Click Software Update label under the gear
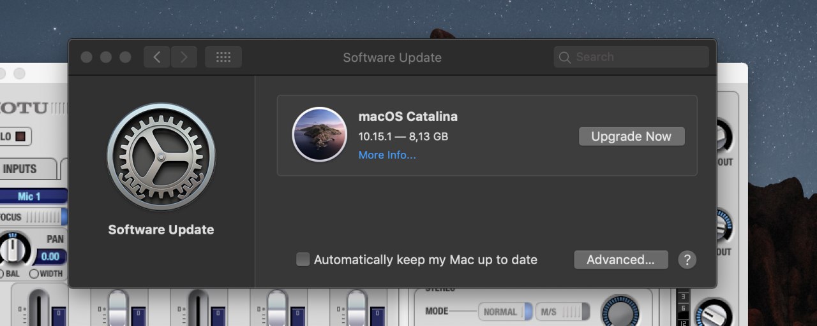This screenshot has height=326, width=817. coord(161,230)
